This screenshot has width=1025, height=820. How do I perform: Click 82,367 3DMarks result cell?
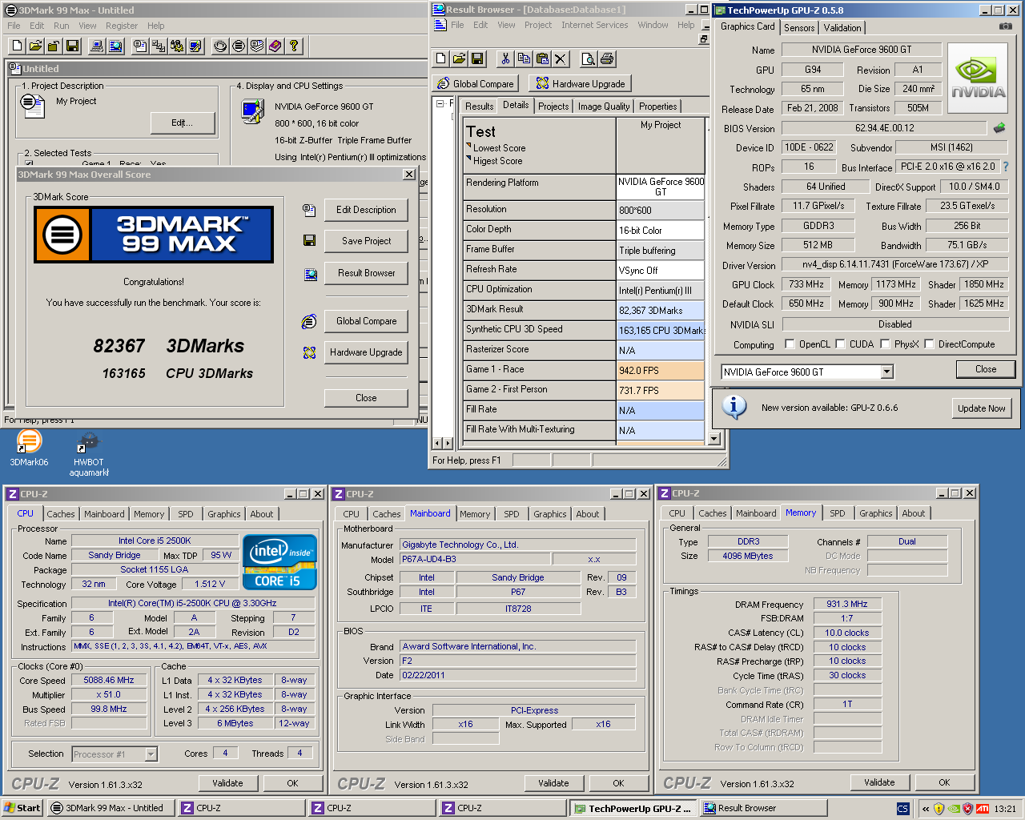(661, 310)
